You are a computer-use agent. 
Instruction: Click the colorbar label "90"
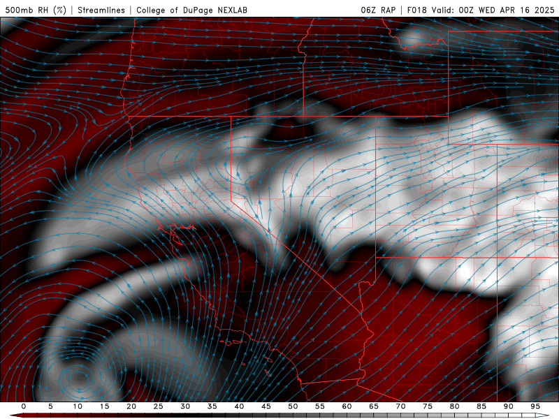[x=508, y=406]
